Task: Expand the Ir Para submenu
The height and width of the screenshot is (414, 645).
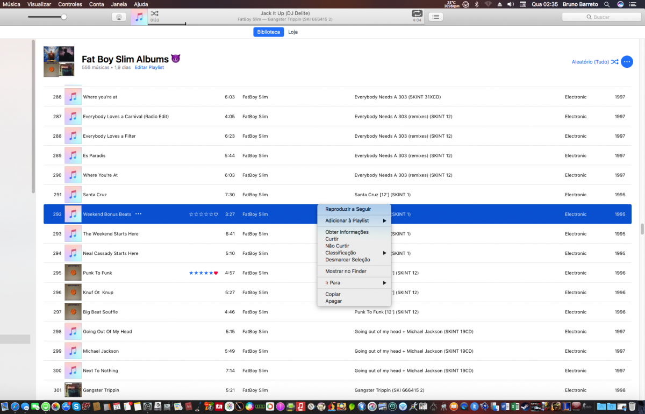Action: [x=354, y=283]
